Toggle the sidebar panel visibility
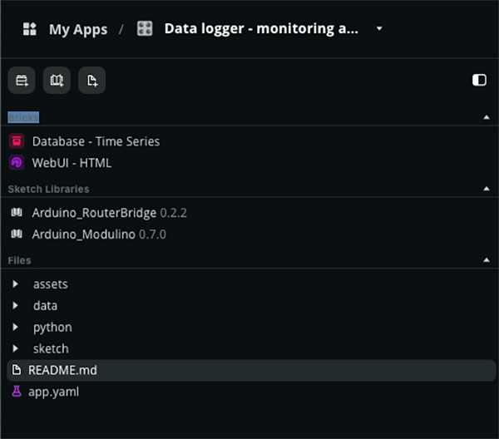 [479, 80]
